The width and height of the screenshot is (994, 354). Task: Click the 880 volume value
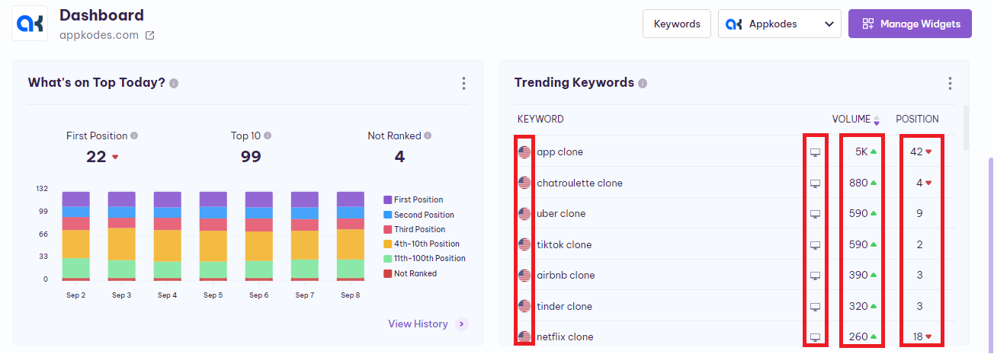pyautogui.click(x=858, y=183)
